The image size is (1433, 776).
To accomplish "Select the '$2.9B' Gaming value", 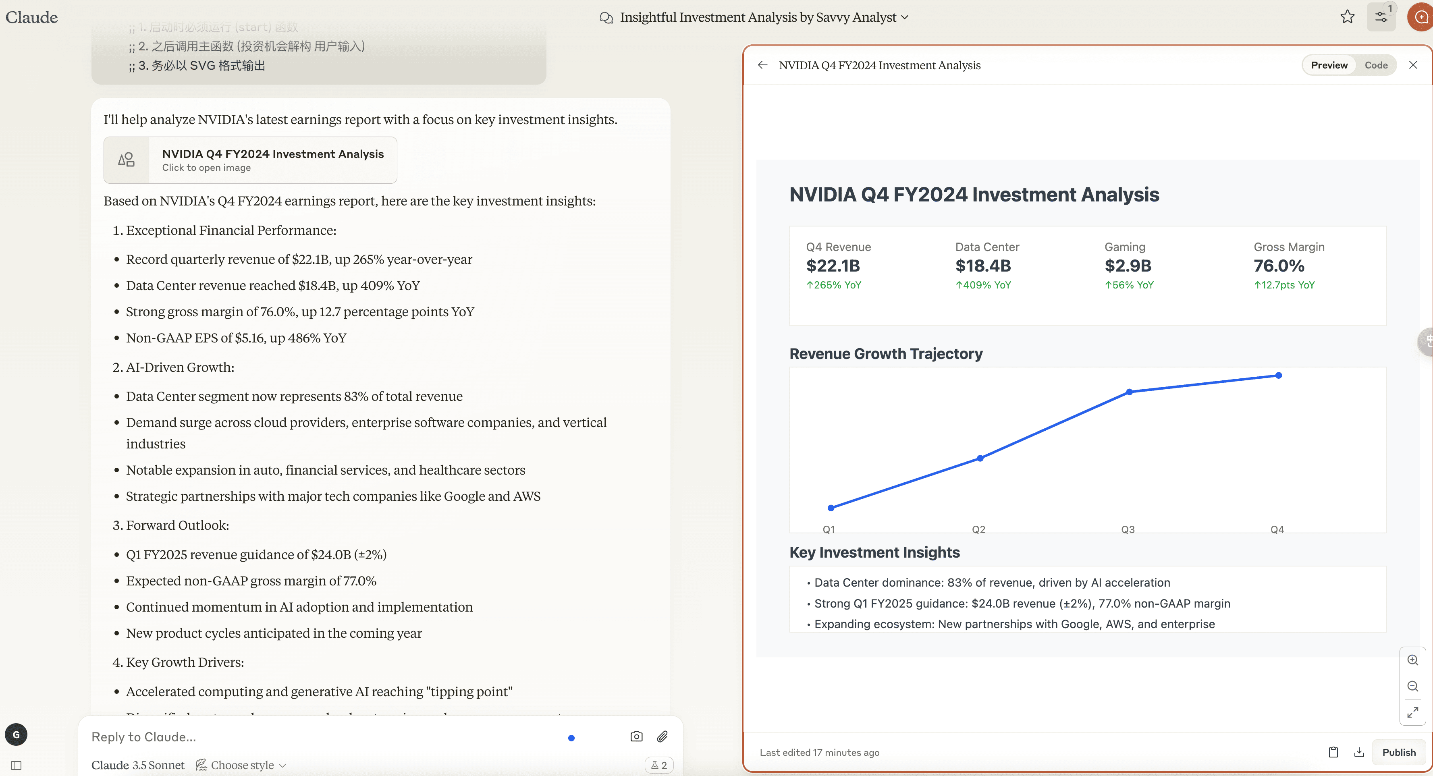I will pyautogui.click(x=1128, y=266).
